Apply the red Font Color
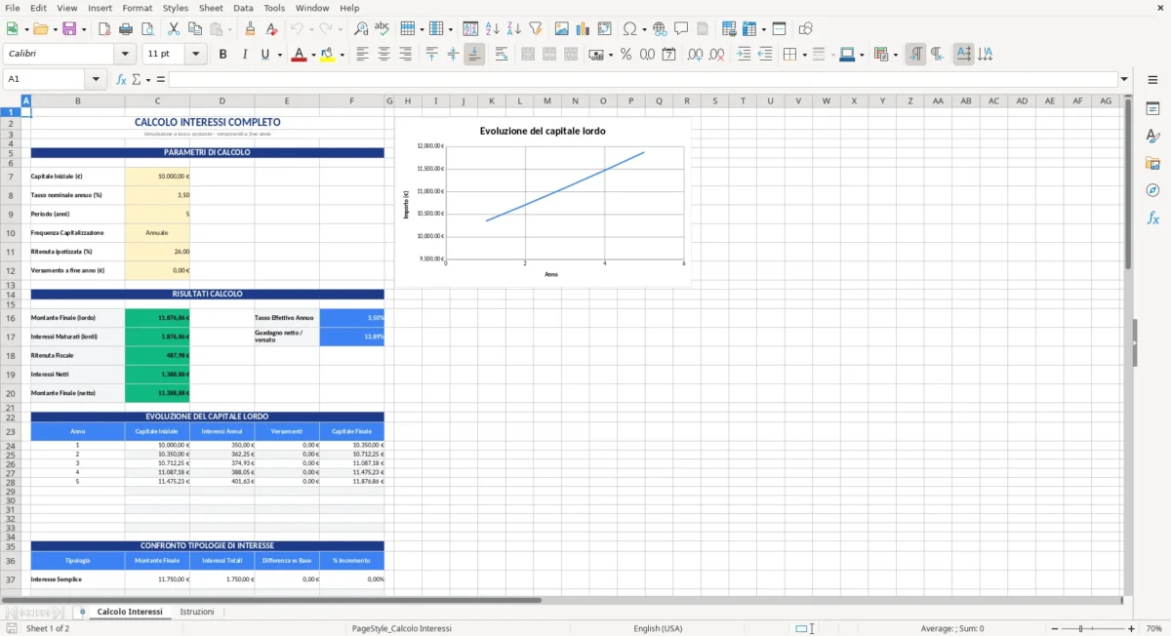The width and height of the screenshot is (1171, 636). point(298,55)
